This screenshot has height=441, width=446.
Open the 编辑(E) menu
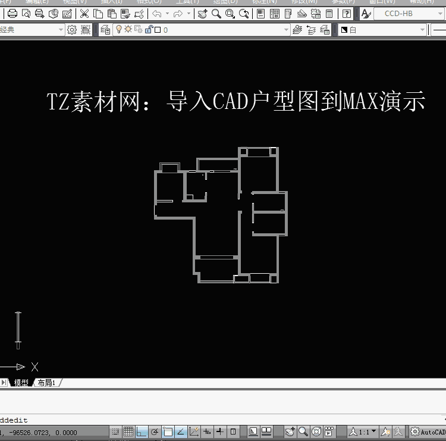[x=37, y=2]
